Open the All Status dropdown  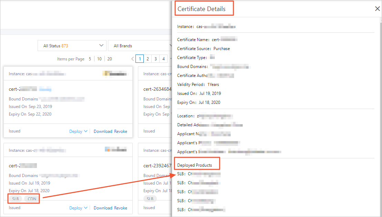coord(72,46)
